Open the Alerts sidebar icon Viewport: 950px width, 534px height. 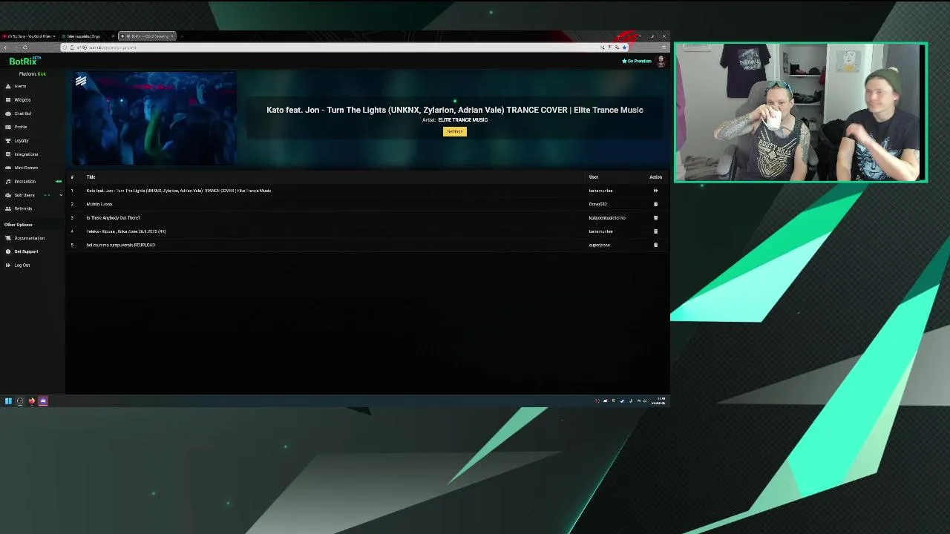(x=8, y=86)
